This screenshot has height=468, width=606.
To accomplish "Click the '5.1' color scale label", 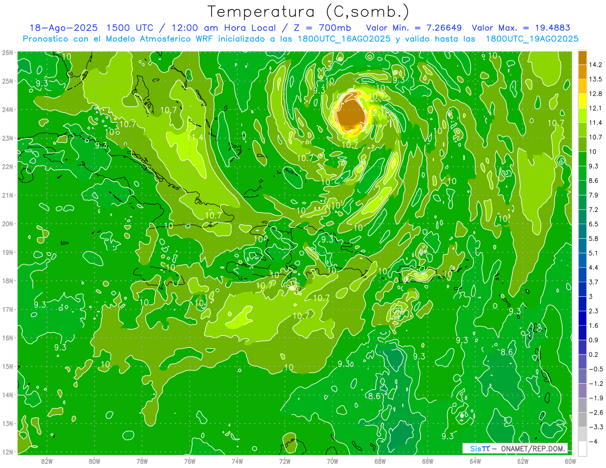I will [x=594, y=253].
